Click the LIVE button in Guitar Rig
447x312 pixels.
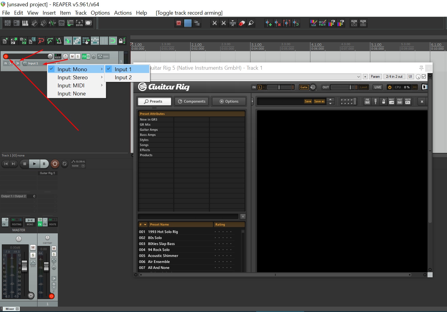point(377,87)
